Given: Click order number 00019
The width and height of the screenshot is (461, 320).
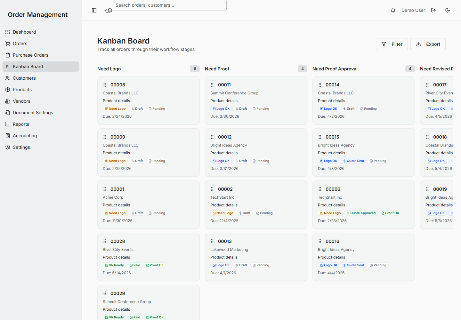Looking at the screenshot, I should 440,189.
